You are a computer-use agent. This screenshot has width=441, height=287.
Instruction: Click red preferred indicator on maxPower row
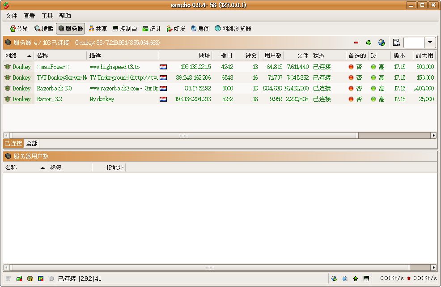(351, 67)
